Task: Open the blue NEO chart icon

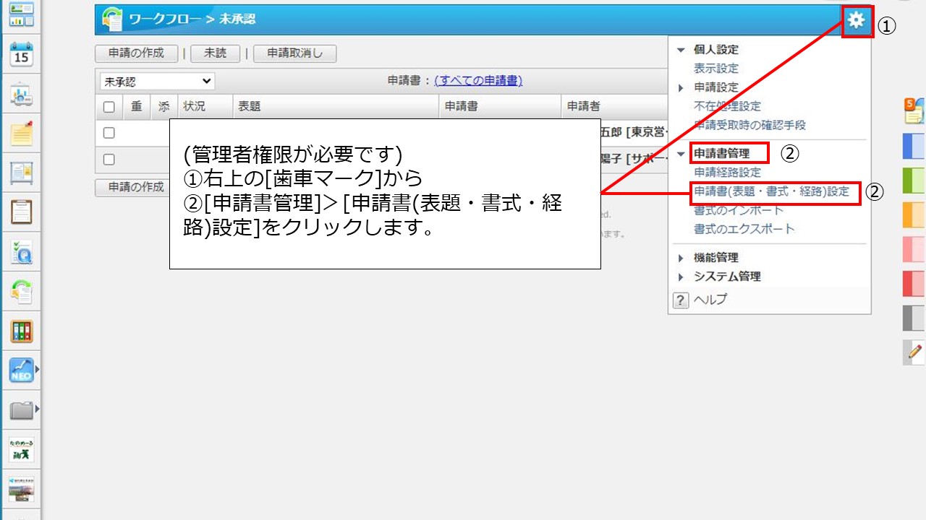Action: 22,370
